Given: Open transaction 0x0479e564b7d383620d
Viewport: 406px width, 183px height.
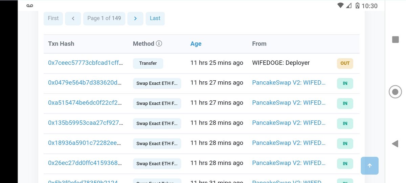Looking at the screenshot, I should (x=85, y=83).
